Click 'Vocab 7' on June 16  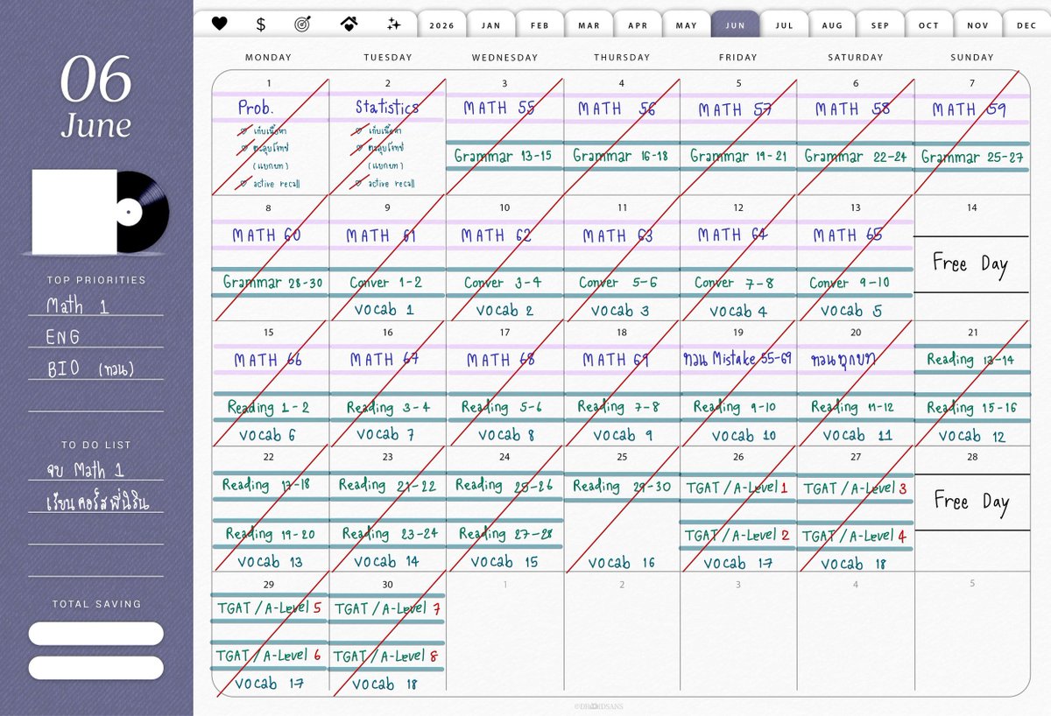tap(385, 435)
